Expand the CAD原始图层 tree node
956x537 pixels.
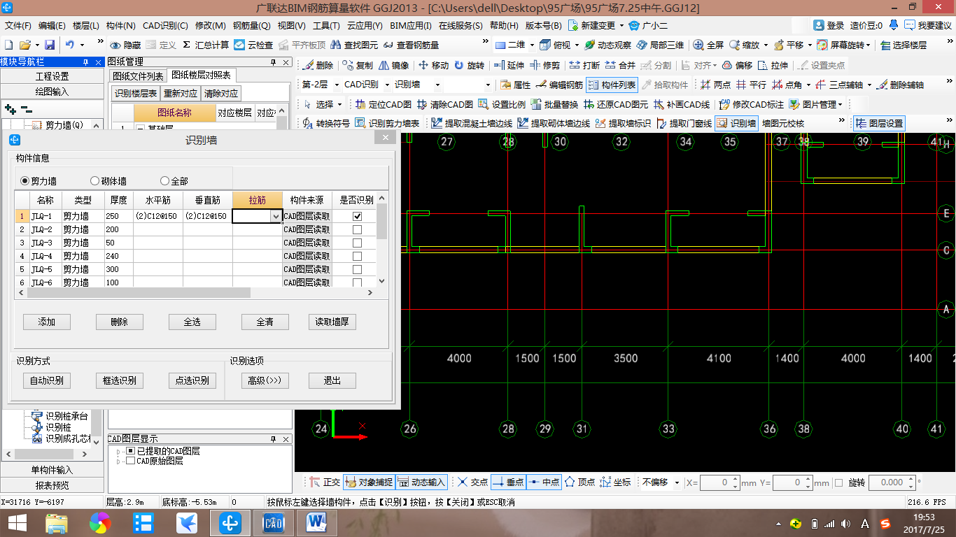pos(118,461)
